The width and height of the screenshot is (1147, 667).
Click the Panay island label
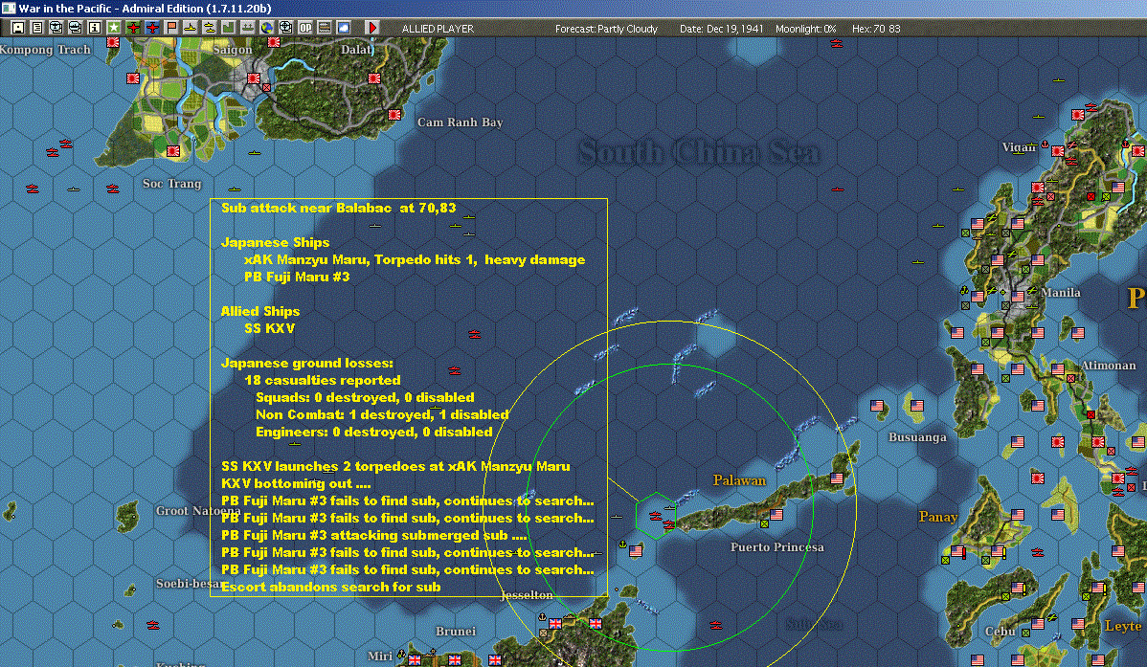pos(937,517)
